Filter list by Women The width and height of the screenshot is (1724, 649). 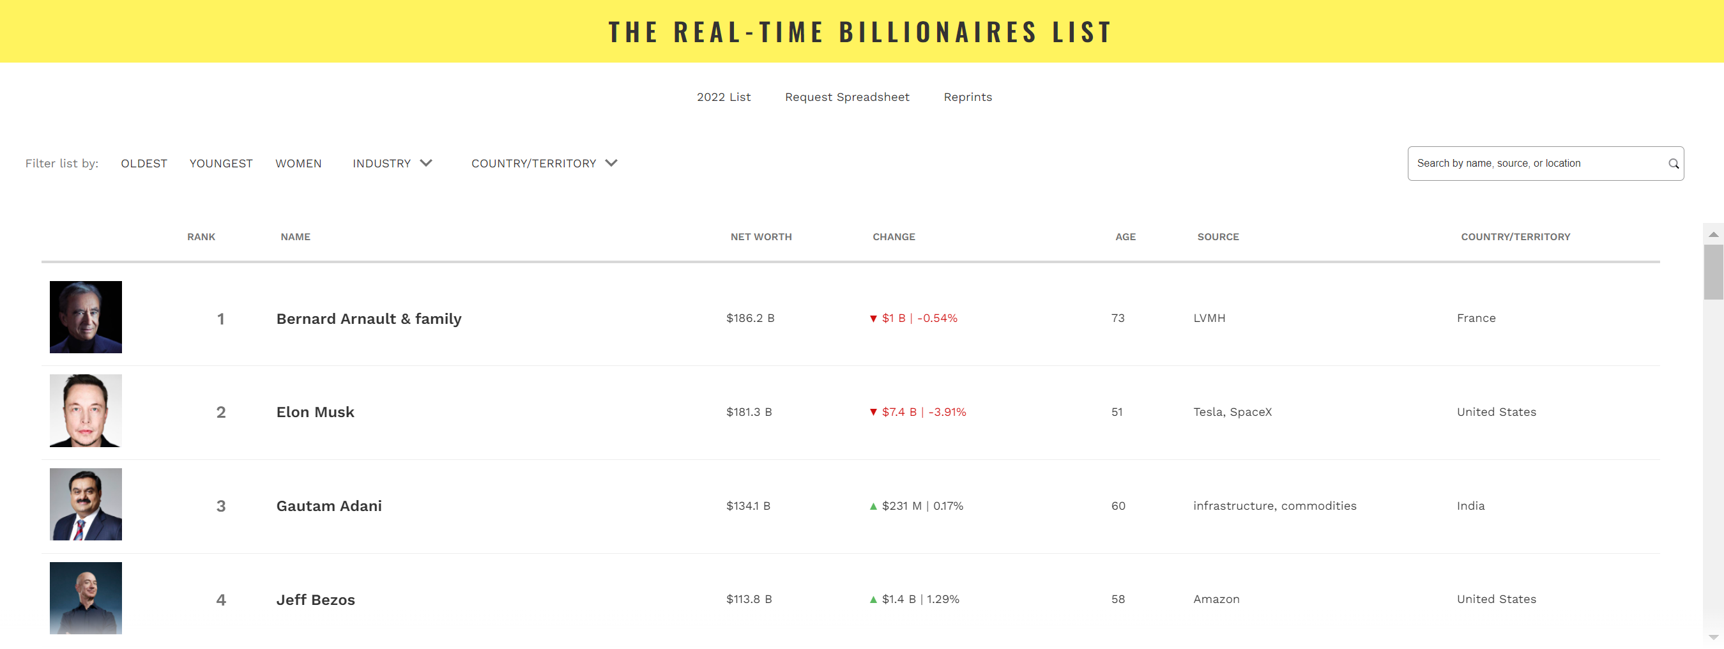point(298,164)
